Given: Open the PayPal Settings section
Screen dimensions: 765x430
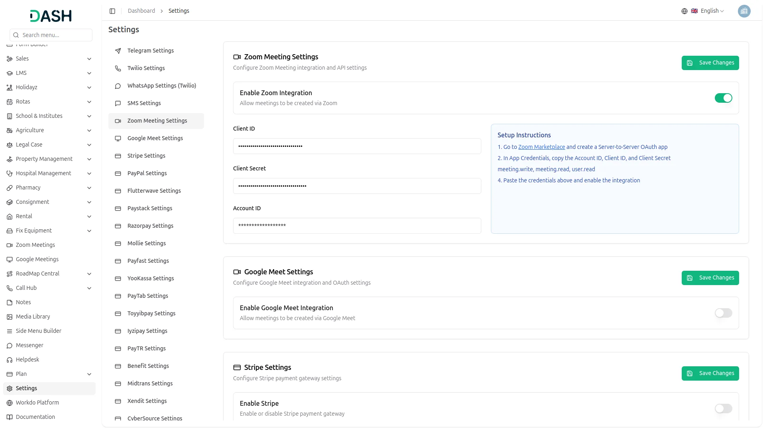Looking at the screenshot, I should pyautogui.click(x=147, y=173).
